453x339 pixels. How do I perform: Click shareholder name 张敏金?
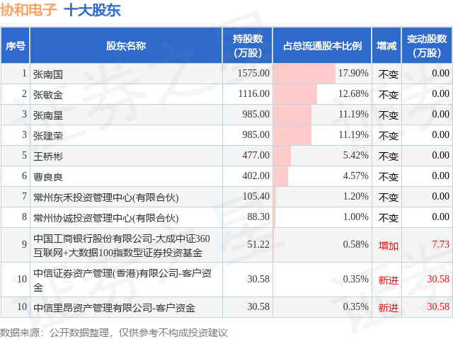coord(48,95)
